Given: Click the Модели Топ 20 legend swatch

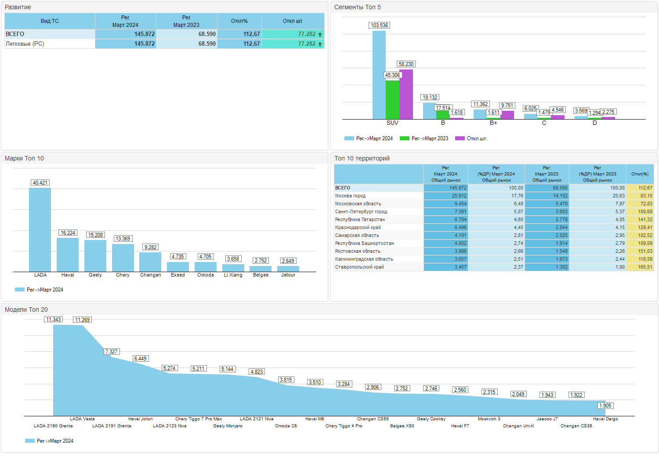Looking at the screenshot, I should 30,441.
